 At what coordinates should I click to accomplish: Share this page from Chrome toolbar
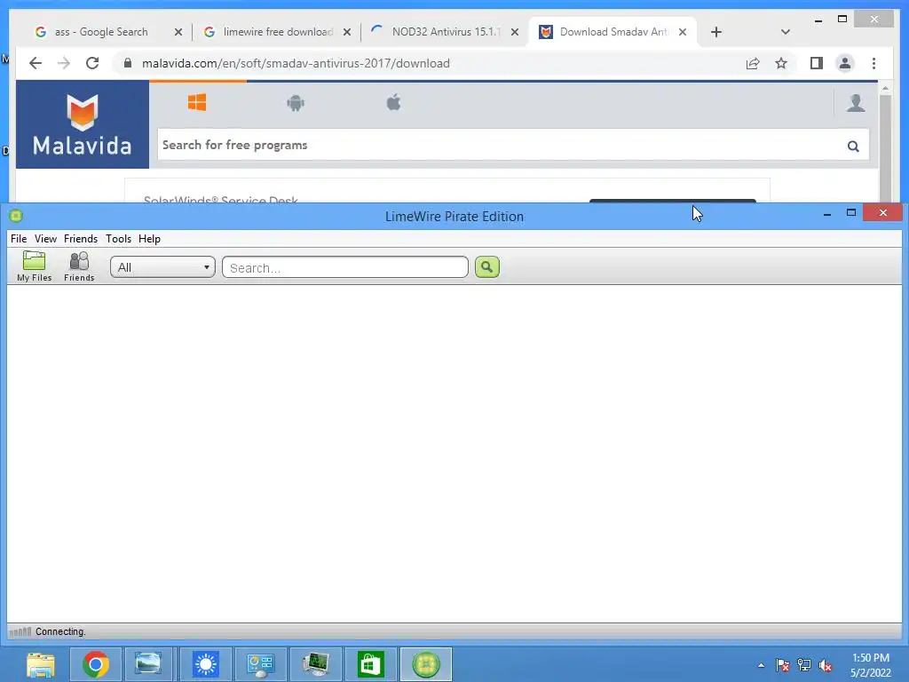point(753,63)
